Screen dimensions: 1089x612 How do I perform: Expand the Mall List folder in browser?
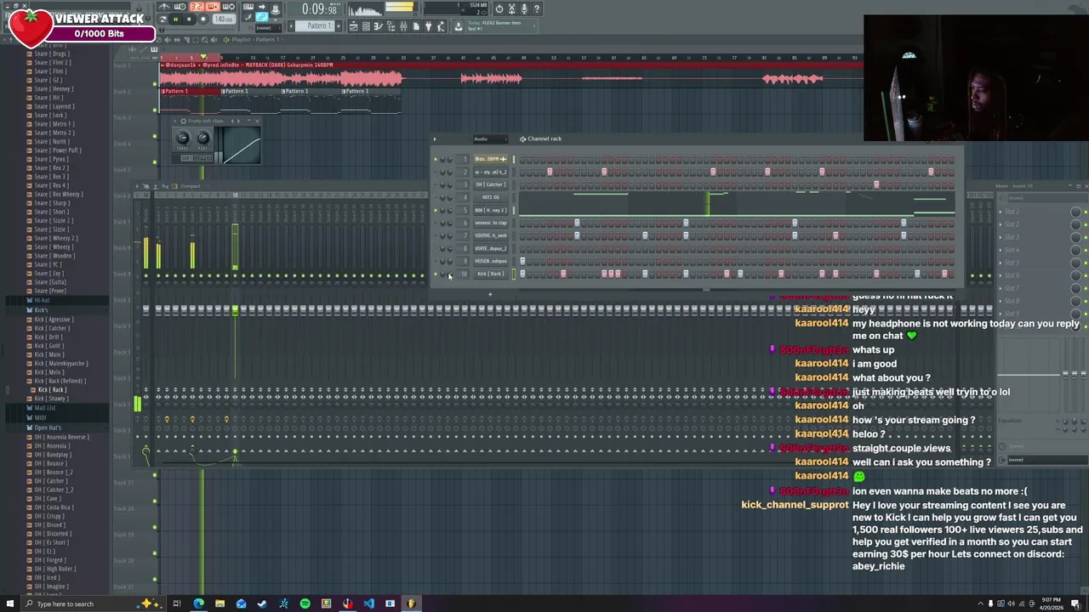tap(44, 407)
